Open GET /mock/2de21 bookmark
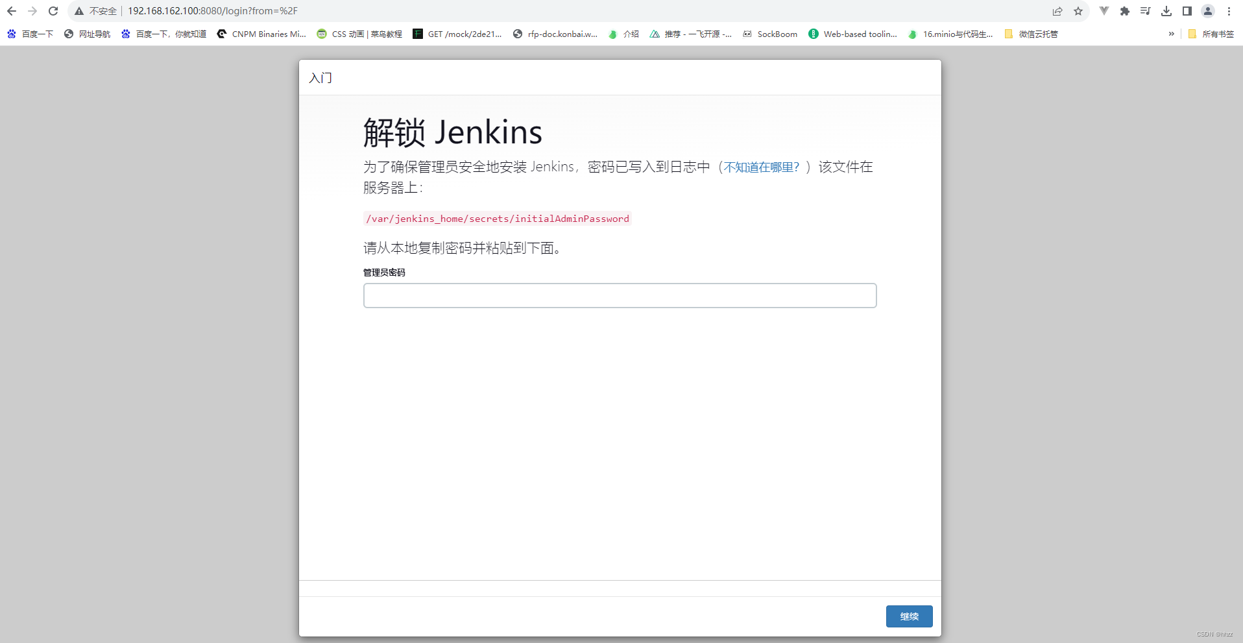This screenshot has height=643, width=1243. [x=457, y=34]
